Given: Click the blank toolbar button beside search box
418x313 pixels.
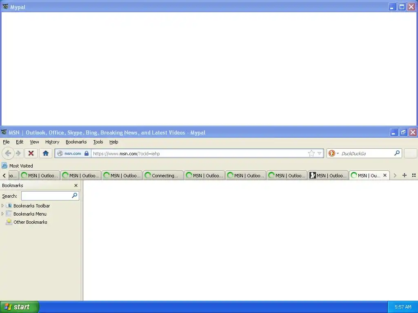Looking at the screenshot, I should pos(411,153).
